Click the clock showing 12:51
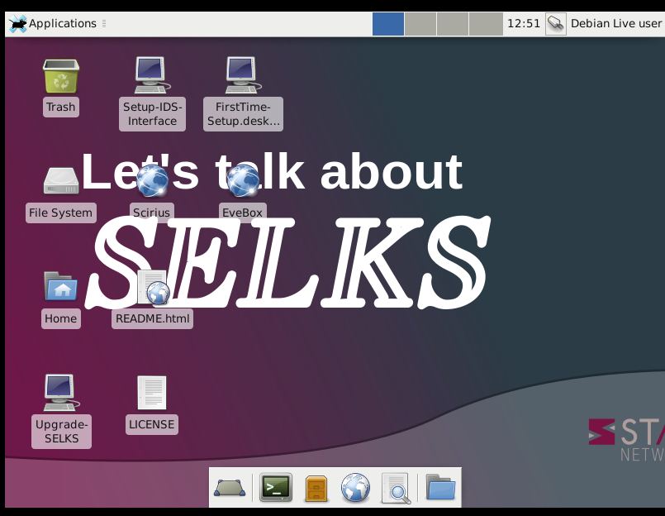 523,23
